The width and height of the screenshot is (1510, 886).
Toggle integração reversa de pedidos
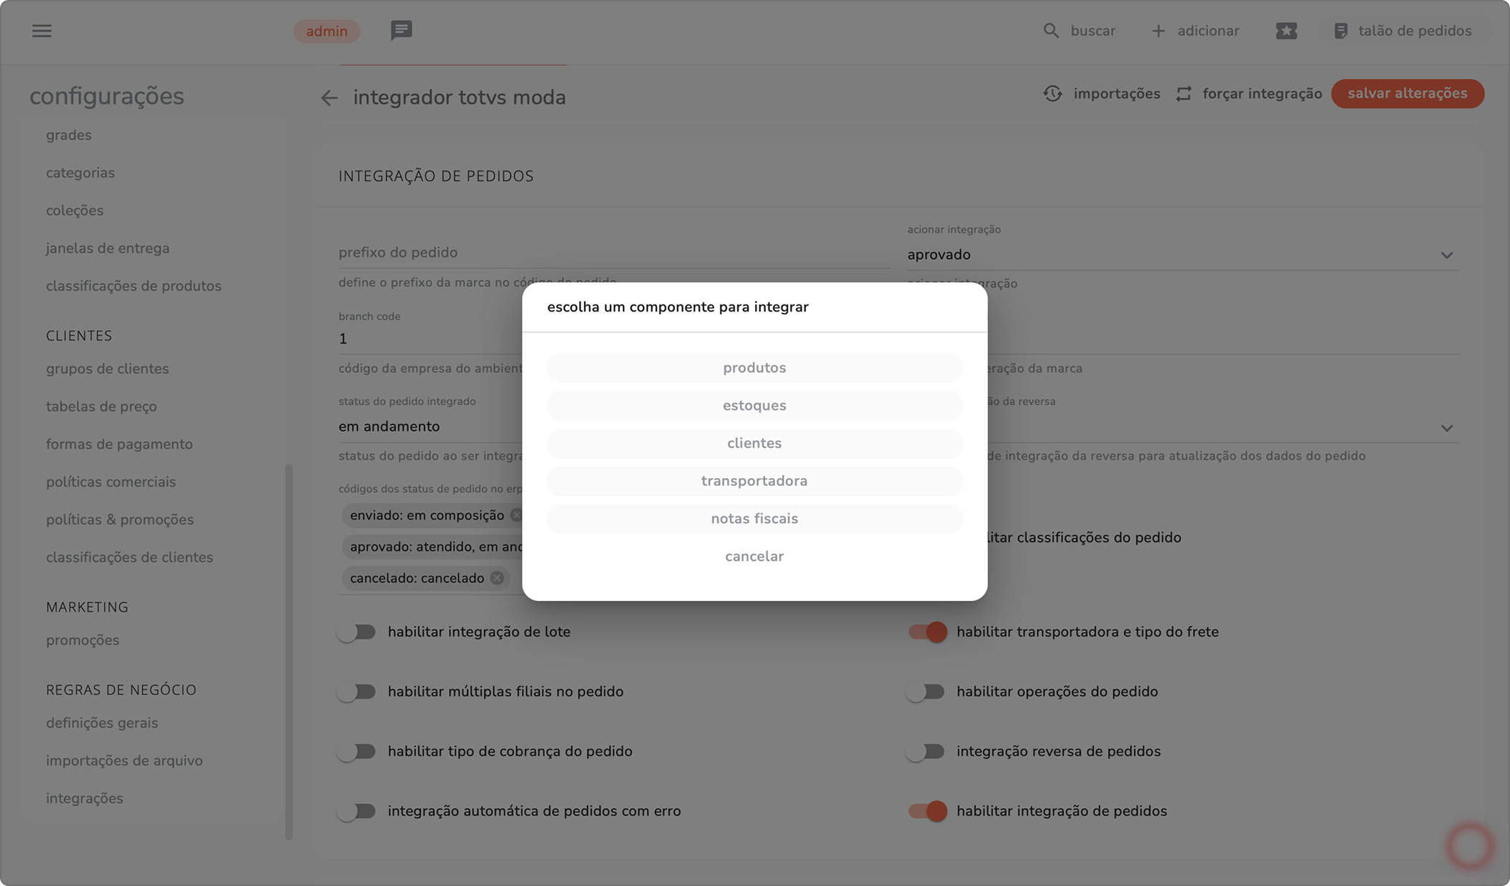[x=927, y=751]
